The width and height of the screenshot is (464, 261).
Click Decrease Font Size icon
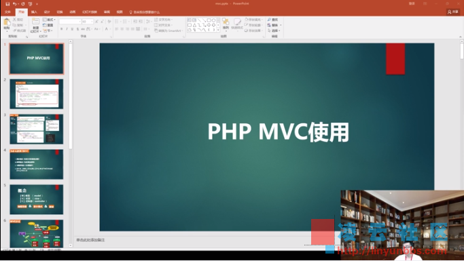pos(102,22)
